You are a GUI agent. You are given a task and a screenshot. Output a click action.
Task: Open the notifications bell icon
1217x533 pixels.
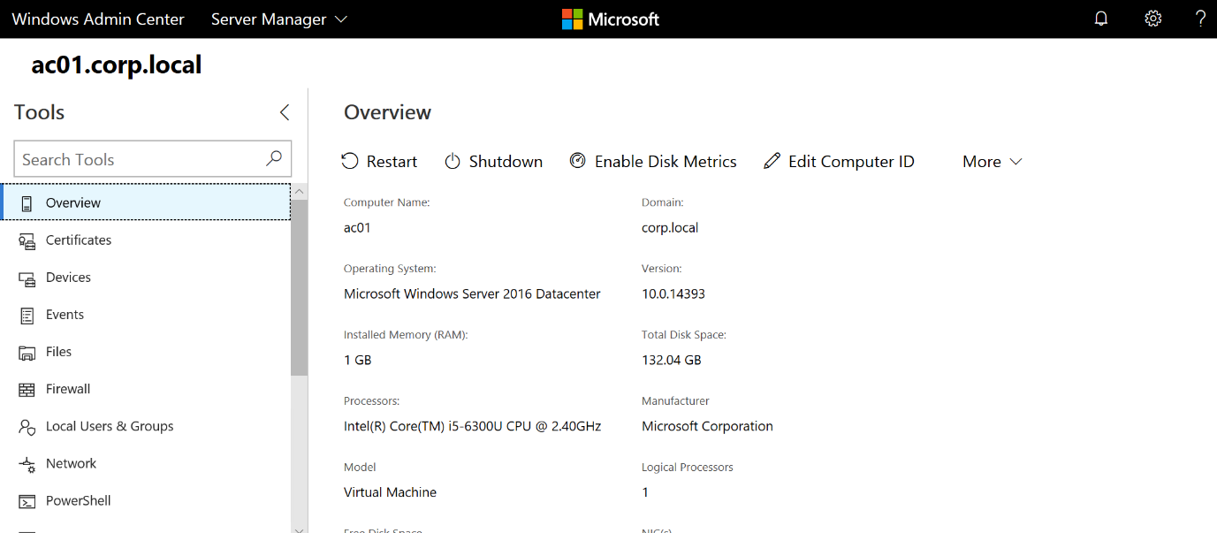click(1101, 19)
